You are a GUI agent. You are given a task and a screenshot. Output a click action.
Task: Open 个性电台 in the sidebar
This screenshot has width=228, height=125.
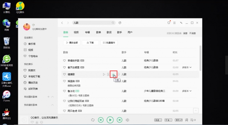(31, 56)
